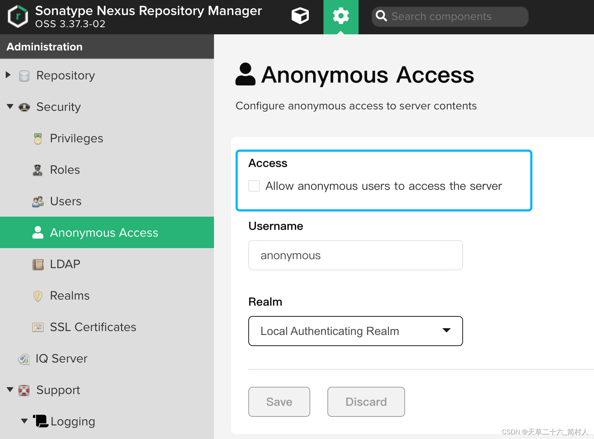Open IQ Server in sidebar
Image resolution: width=594 pixels, height=439 pixels.
[62, 359]
